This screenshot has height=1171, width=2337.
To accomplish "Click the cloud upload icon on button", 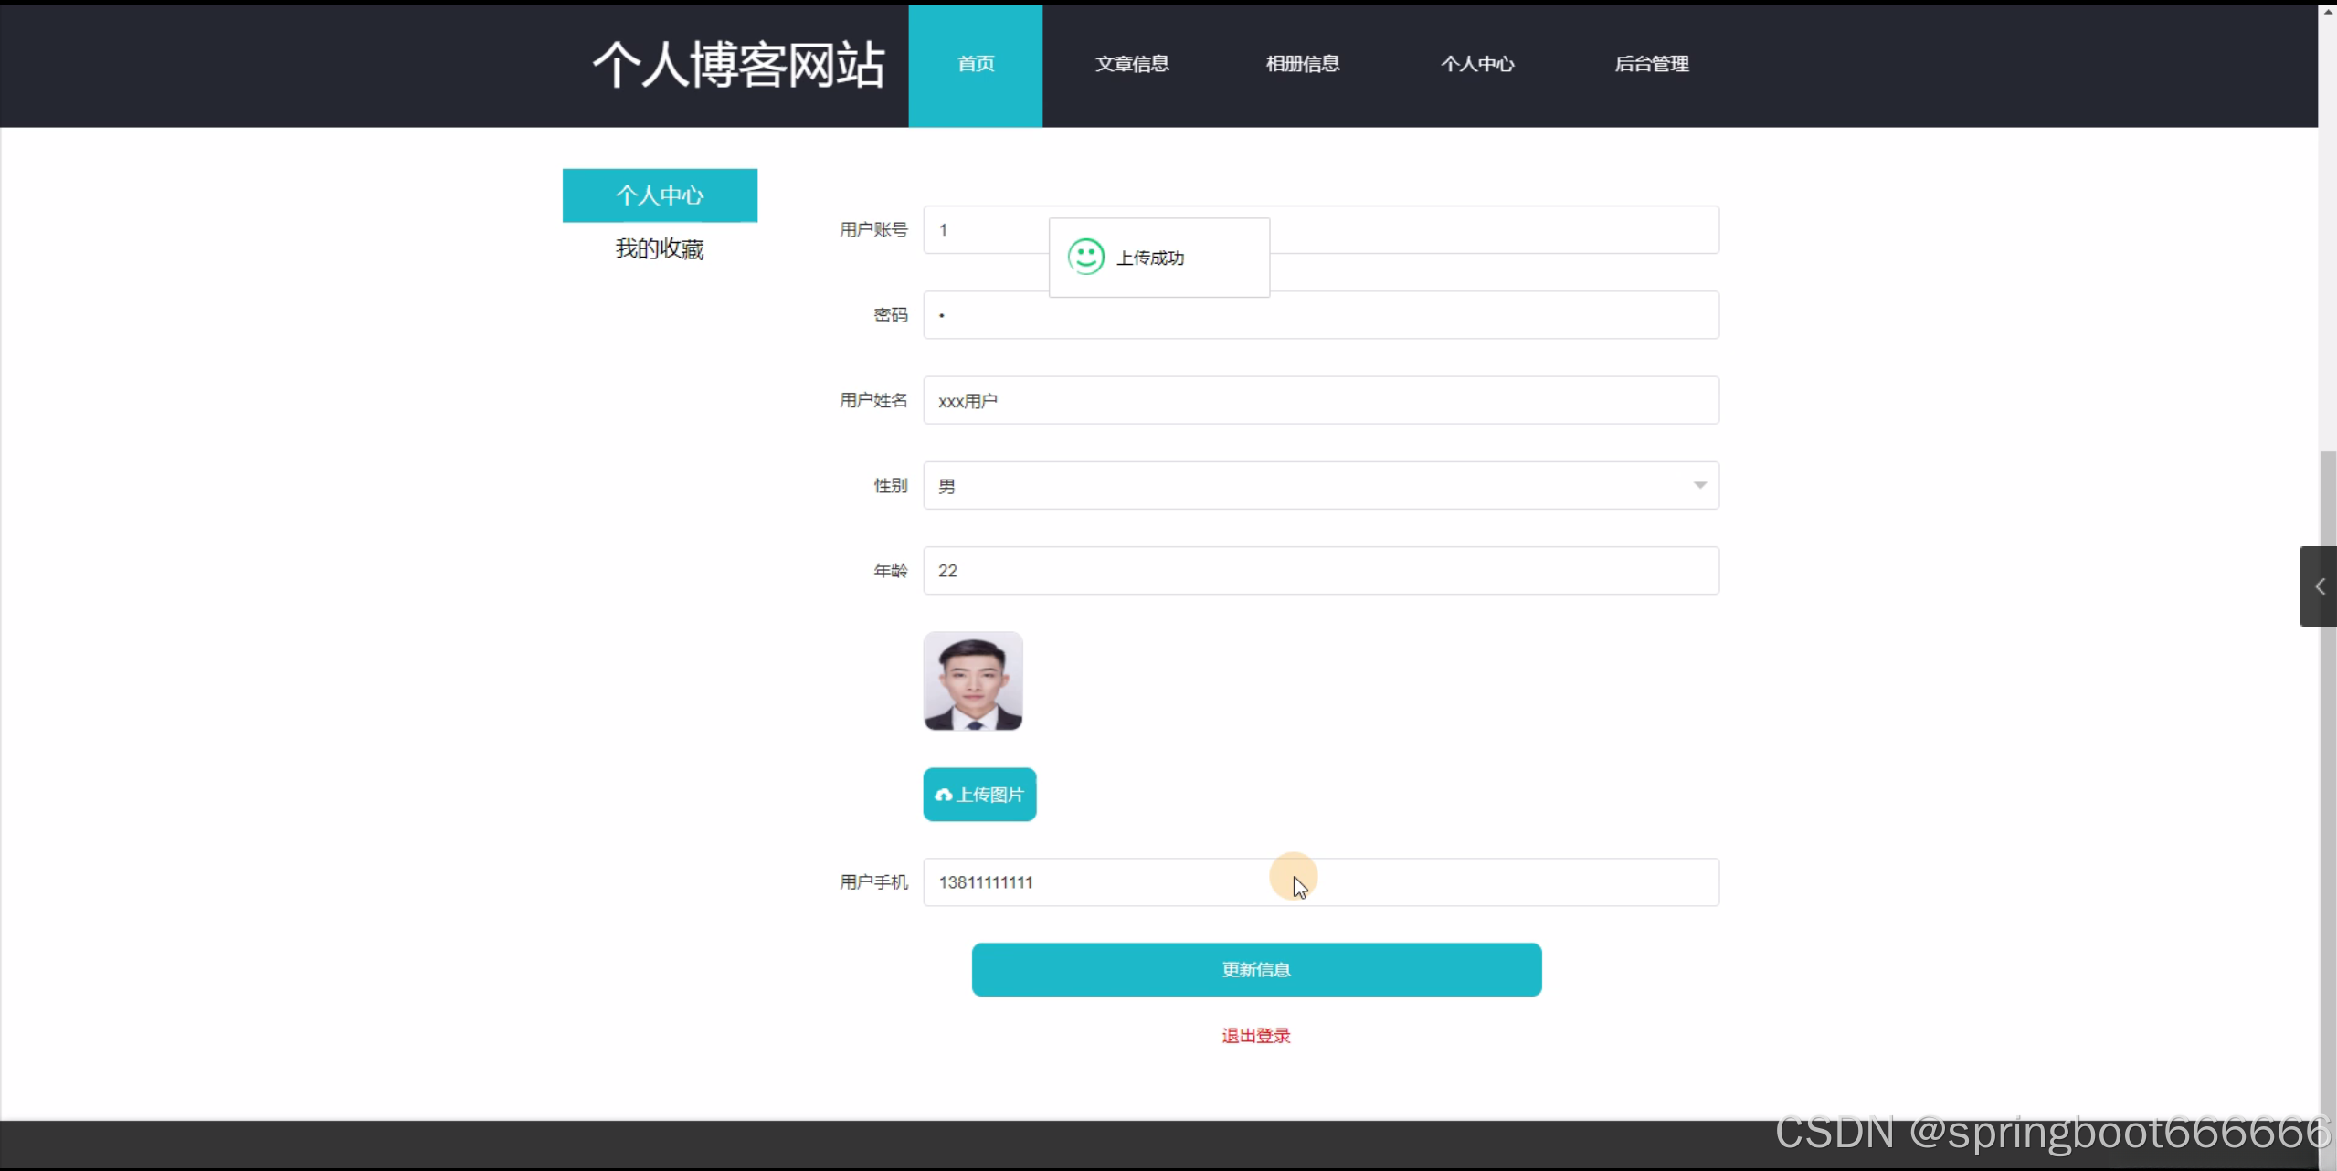I will [944, 795].
